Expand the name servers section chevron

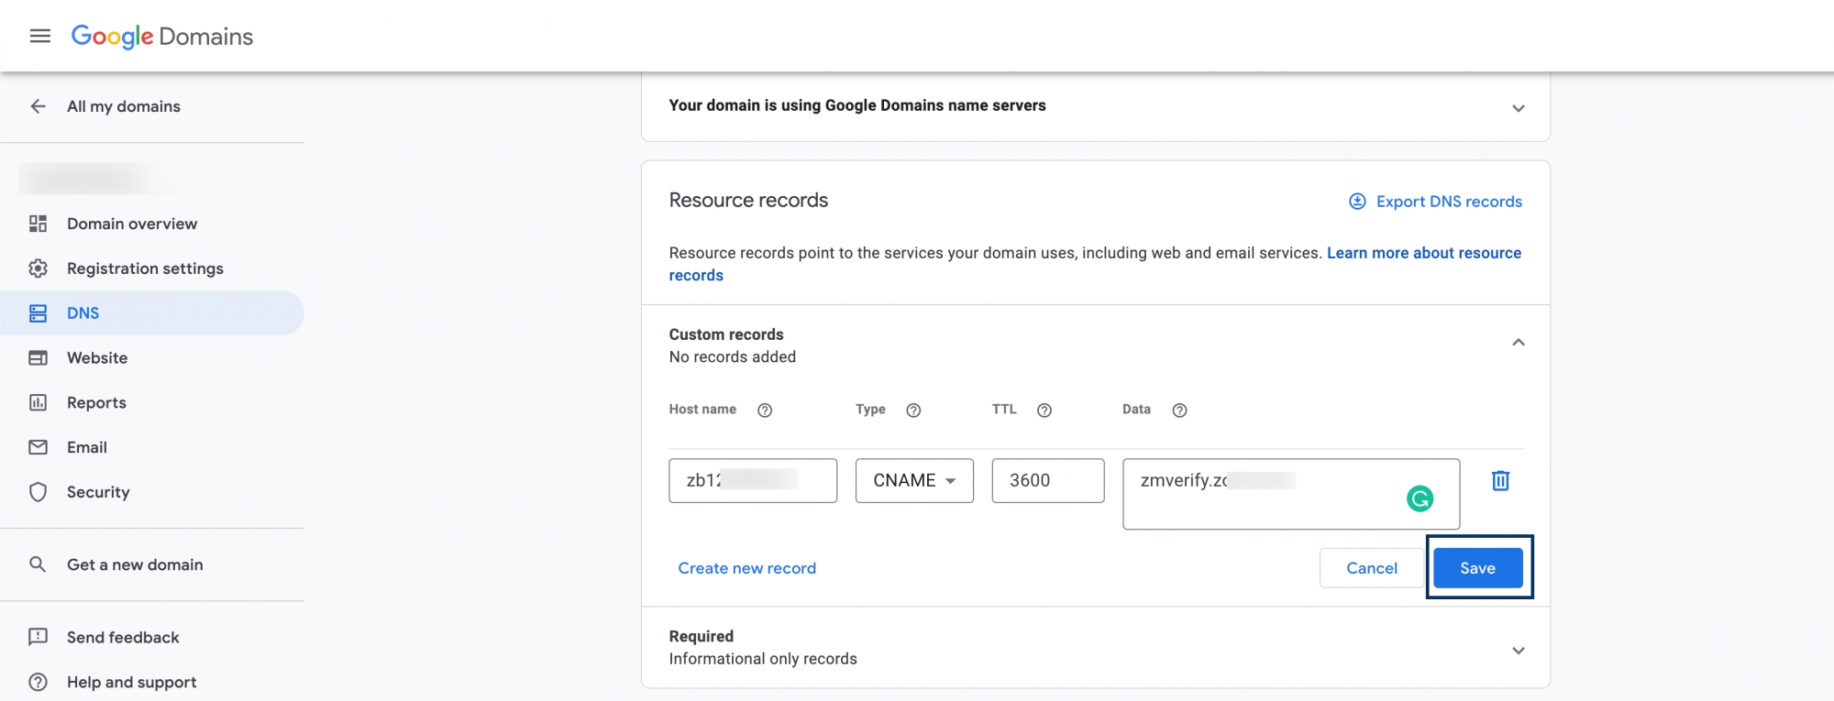pyautogui.click(x=1518, y=108)
